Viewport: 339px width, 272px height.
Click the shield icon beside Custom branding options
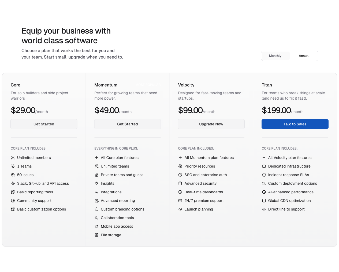coord(96,209)
